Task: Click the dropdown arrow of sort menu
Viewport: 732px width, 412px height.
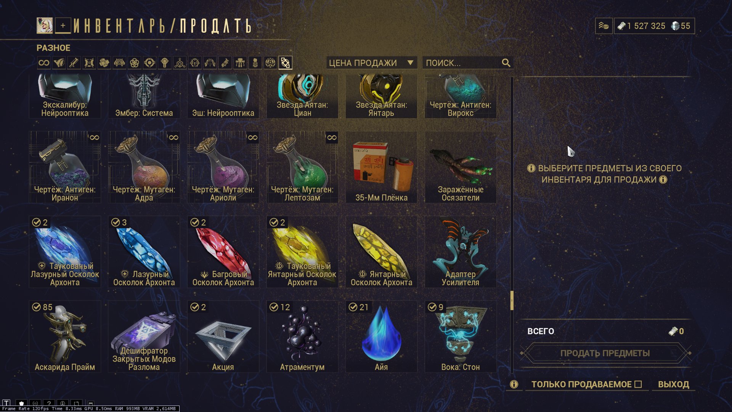Action: 410,63
